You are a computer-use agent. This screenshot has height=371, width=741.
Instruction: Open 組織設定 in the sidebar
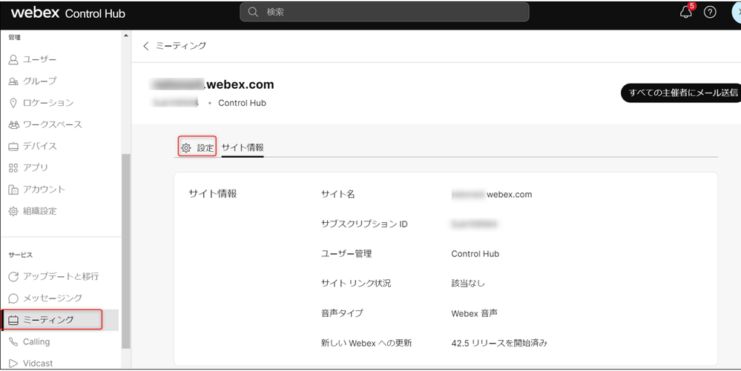coord(40,211)
